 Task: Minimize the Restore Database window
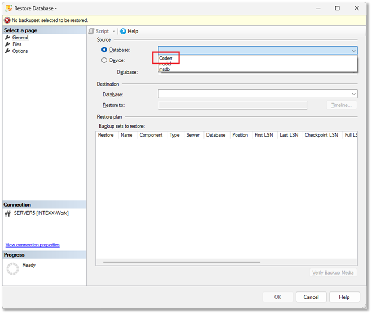(x=318, y=8)
